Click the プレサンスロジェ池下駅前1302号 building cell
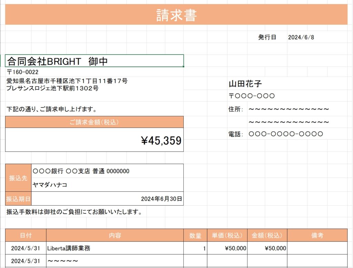This screenshot has width=353, height=268. pyautogui.click(x=52, y=88)
